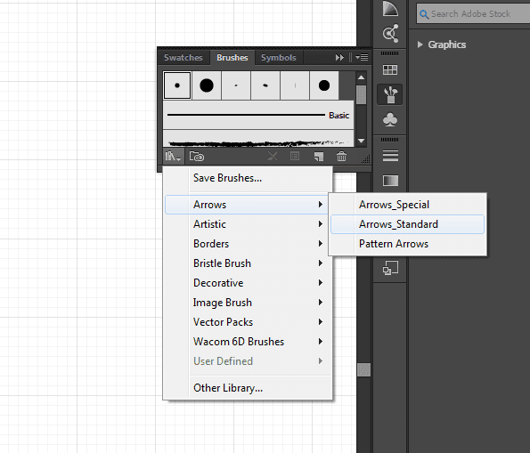Click Options of Selected Object icon

(295, 156)
